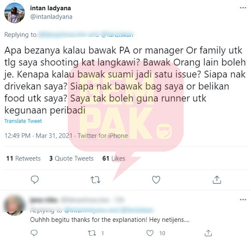Open more options menu on the reply

click(x=243, y=200)
